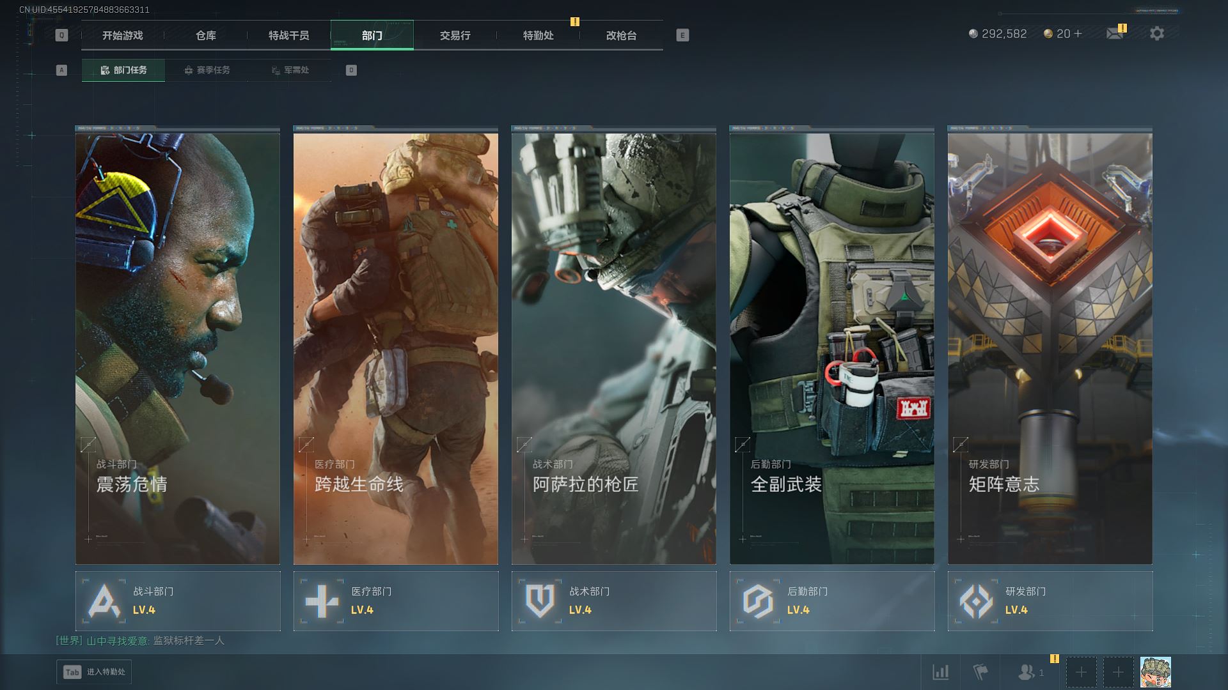This screenshot has width=1228, height=690.
Task: Switch to the 仓库 tab
Action: pyautogui.click(x=206, y=36)
